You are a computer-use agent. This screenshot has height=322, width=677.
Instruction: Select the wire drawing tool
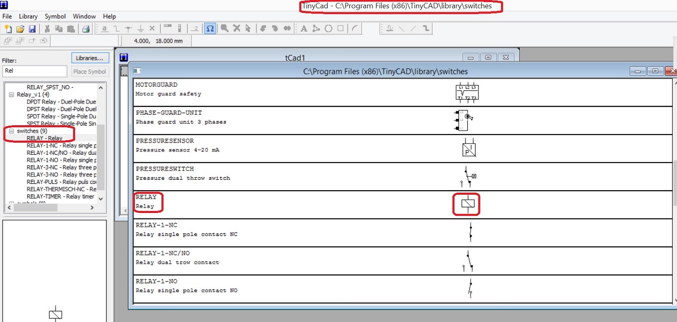(116, 29)
